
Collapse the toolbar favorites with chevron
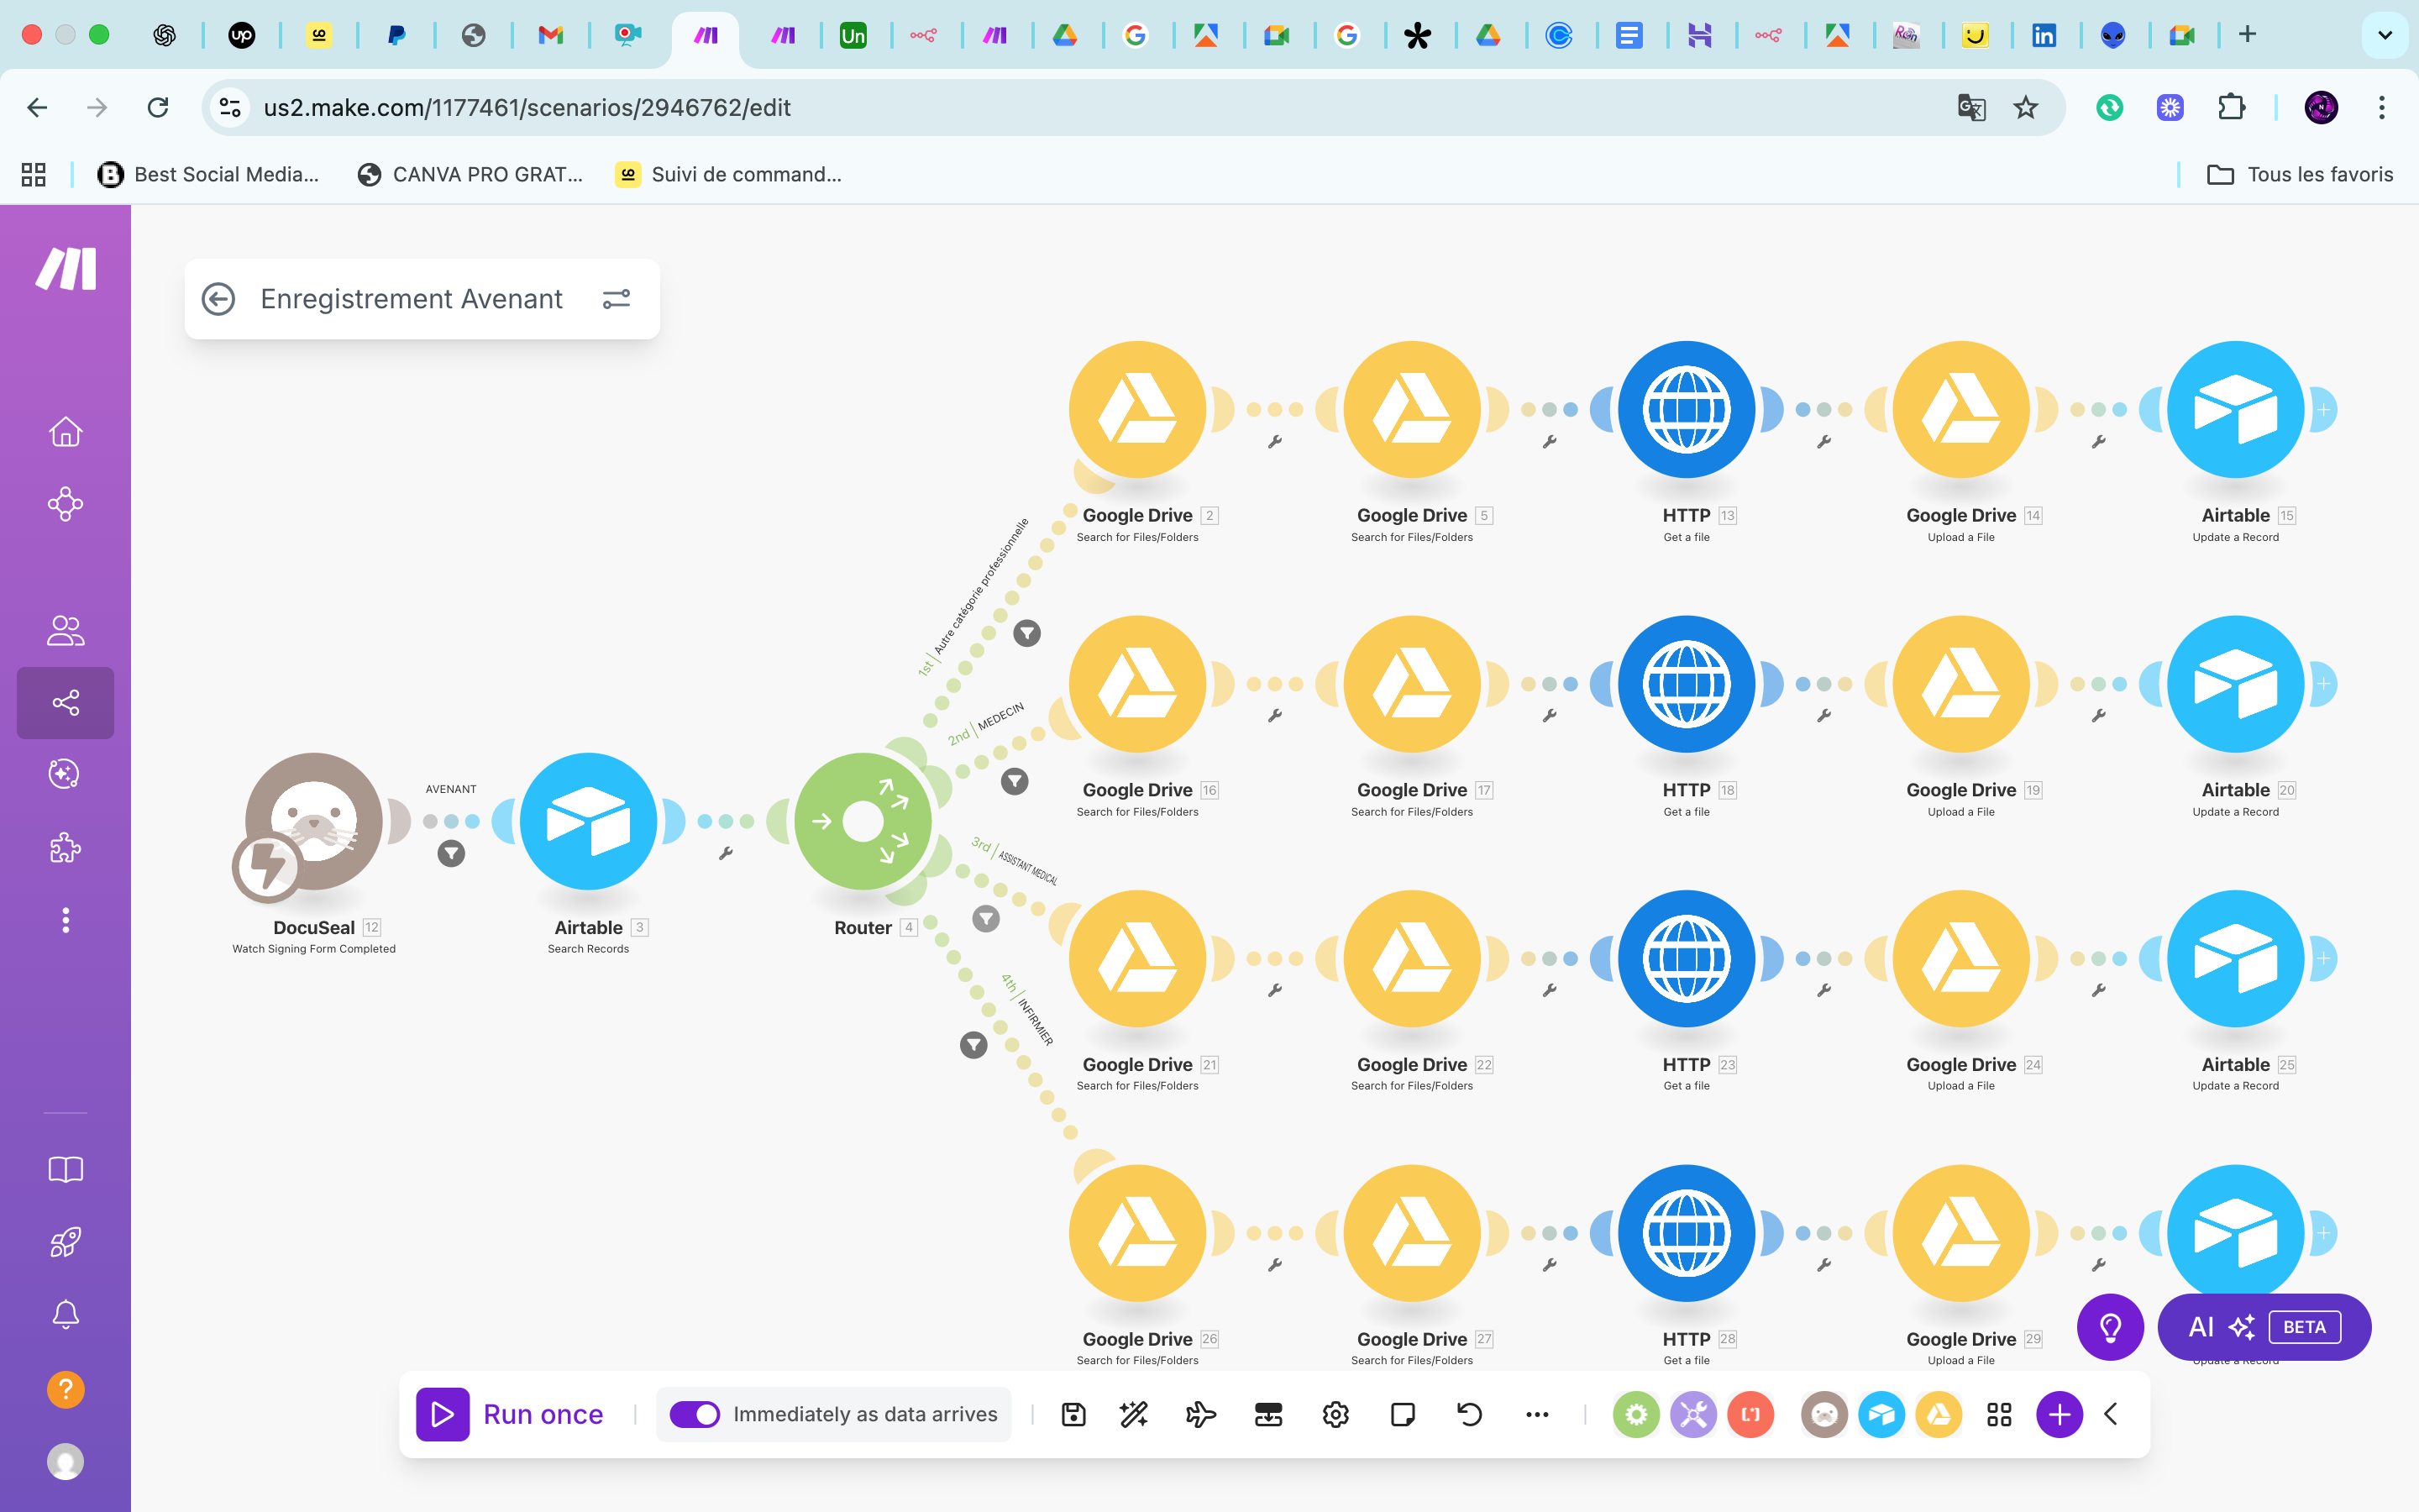point(2111,1414)
